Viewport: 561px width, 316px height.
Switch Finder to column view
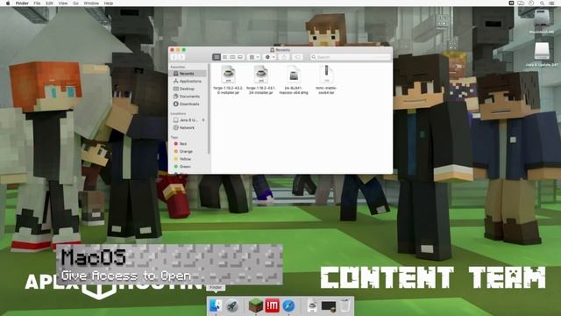[x=232, y=57]
